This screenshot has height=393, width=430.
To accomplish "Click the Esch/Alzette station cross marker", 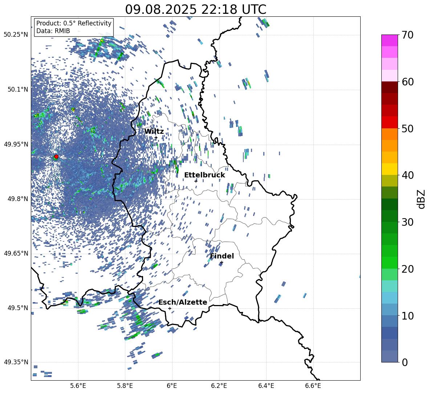I will click(x=170, y=308).
